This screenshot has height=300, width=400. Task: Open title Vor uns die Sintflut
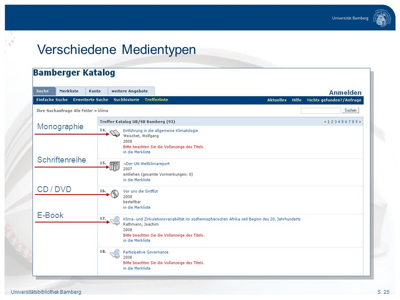tap(140, 191)
